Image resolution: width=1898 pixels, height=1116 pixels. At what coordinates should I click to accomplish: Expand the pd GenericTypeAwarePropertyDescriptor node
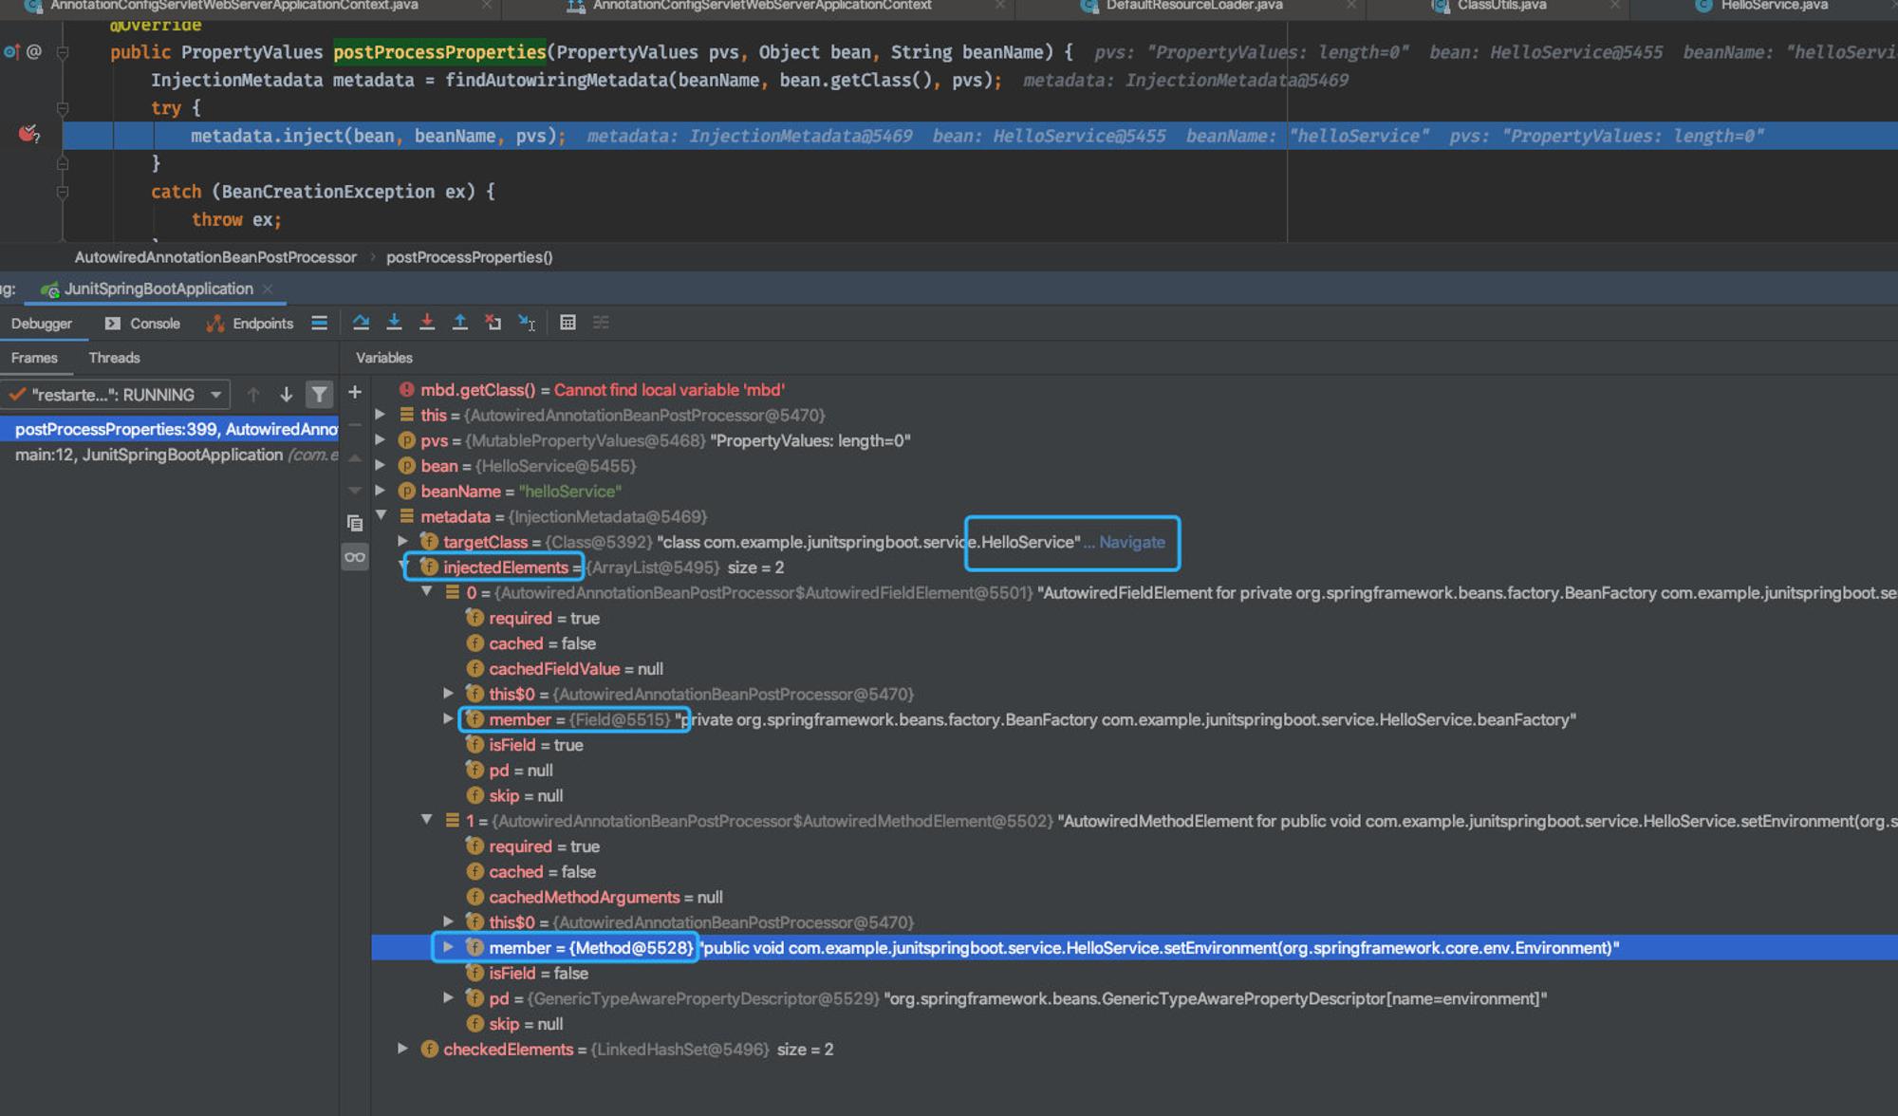[448, 997]
